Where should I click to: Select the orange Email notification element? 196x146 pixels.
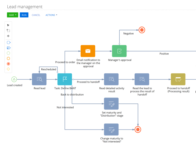pyautogui.click(x=88, y=51)
